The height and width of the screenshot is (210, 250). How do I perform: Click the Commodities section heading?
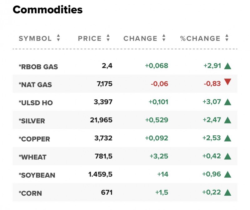click(47, 10)
